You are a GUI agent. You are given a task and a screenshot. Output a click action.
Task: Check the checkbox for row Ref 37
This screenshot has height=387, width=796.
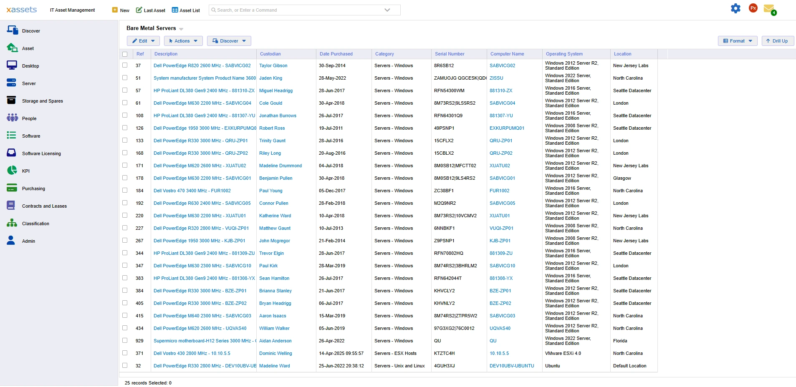[125, 65]
